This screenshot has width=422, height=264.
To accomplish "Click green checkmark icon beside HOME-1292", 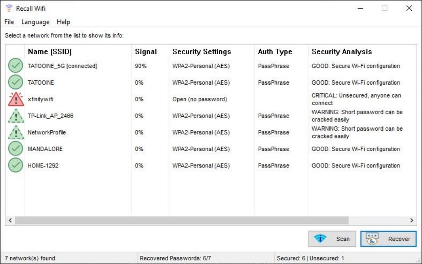I will click(x=16, y=165).
